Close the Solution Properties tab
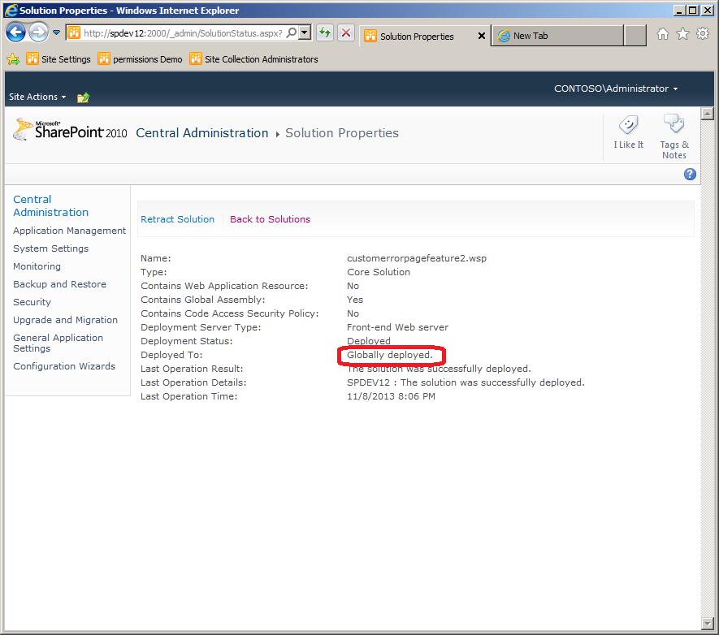Image resolution: width=719 pixels, height=635 pixels. [x=482, y=36]
